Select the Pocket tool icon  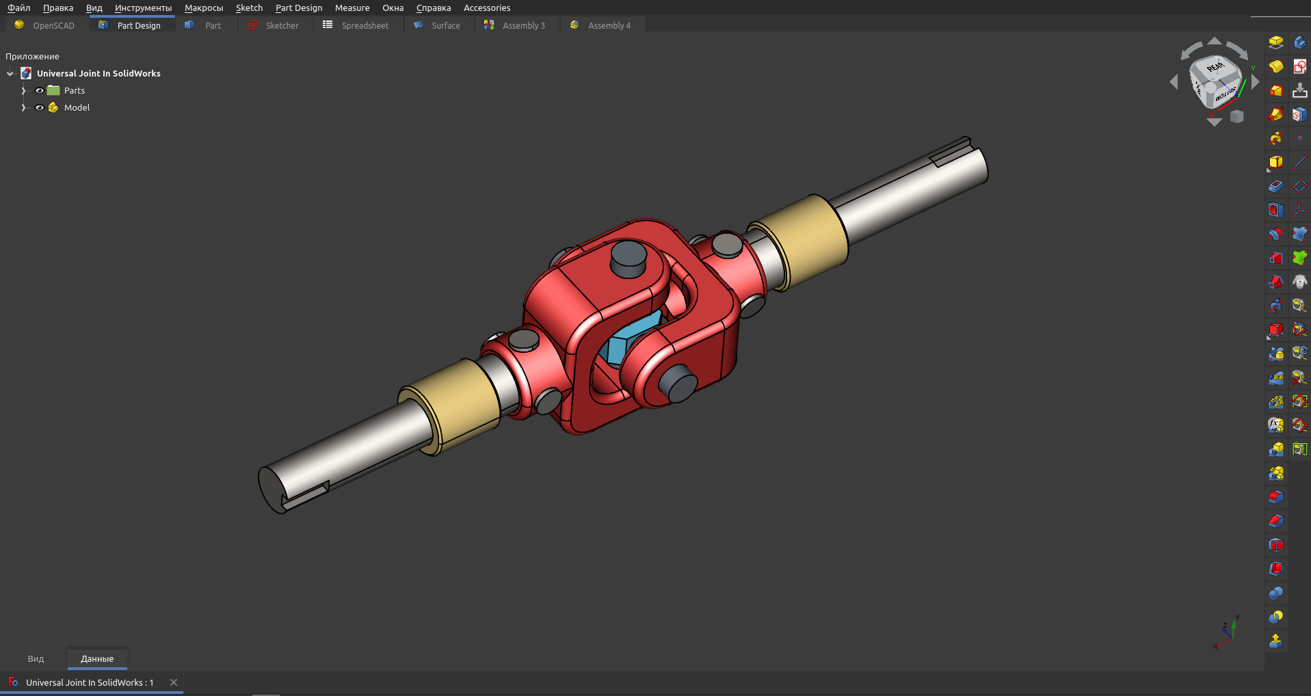point(1275,186)
